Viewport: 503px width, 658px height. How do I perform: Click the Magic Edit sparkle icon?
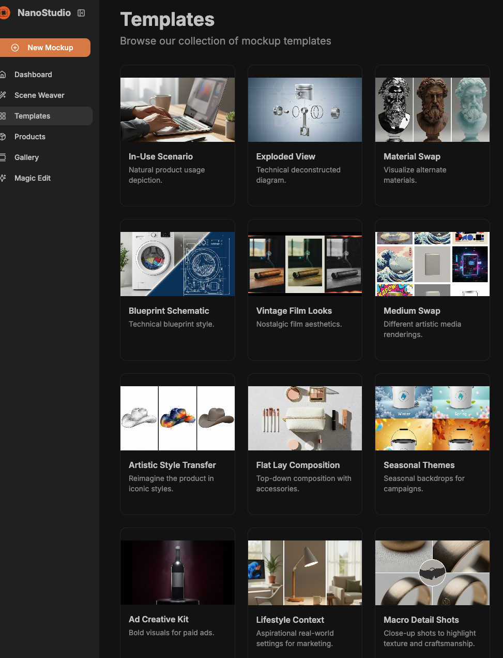click(x=3, y=178)
